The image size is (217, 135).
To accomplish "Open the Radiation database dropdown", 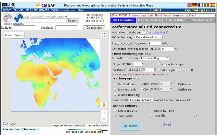I will 143,32.
